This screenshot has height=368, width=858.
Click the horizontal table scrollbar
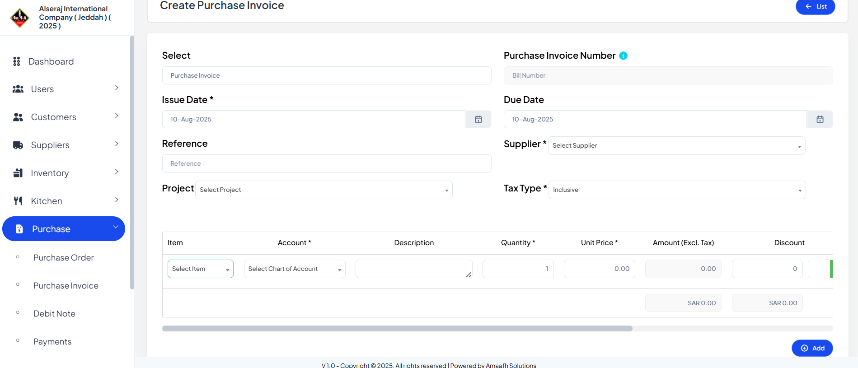tap(397, 328)
